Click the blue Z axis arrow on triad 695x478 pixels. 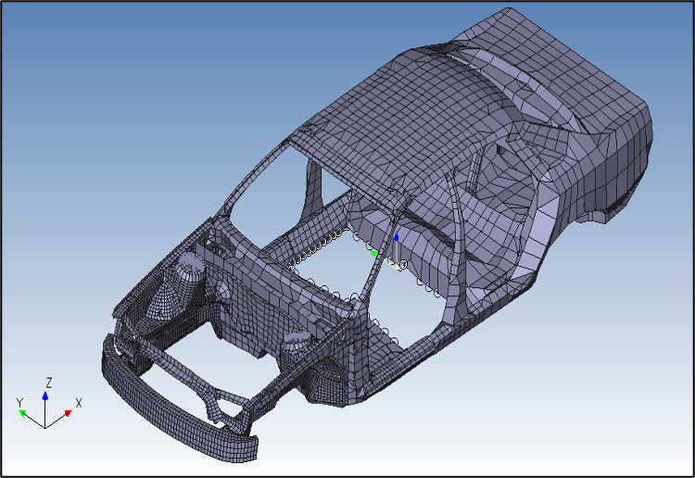47,396
